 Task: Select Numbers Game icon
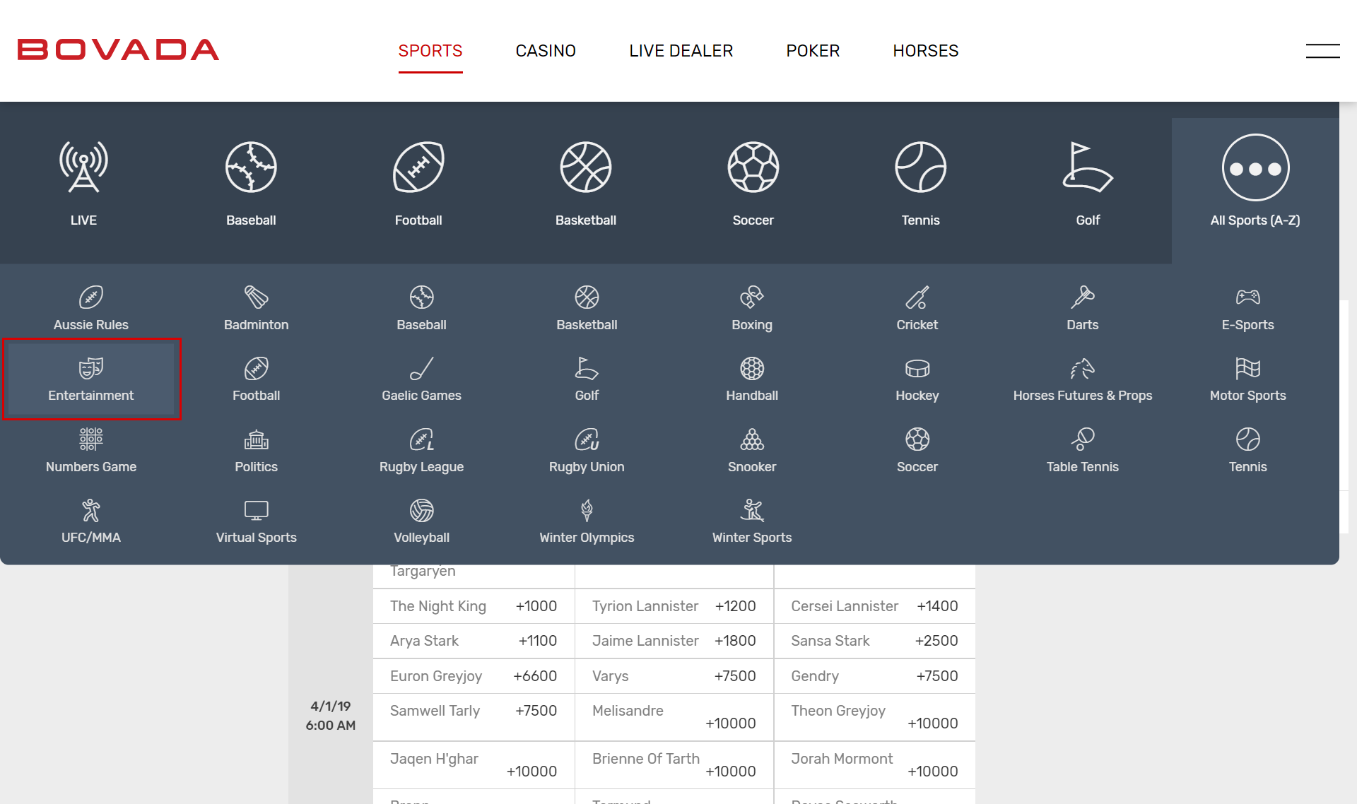click(x=91, y=439)
